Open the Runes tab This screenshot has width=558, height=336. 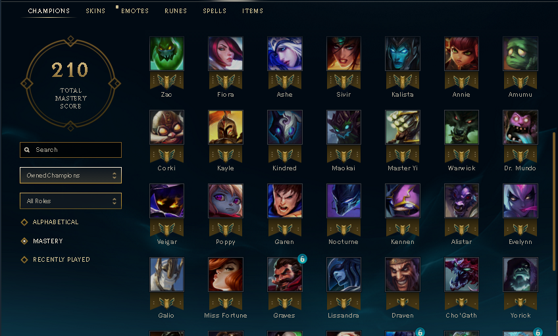tap(176, 11)
